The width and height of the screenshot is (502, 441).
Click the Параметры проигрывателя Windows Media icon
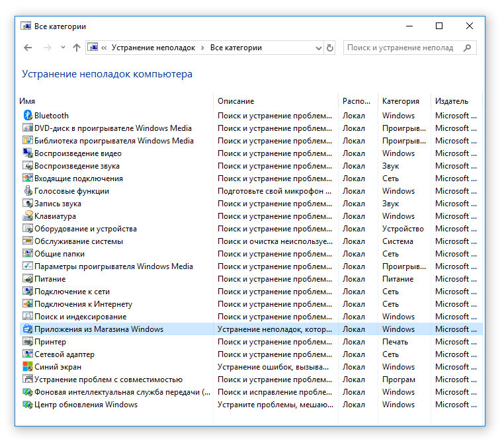pos(28,266)
